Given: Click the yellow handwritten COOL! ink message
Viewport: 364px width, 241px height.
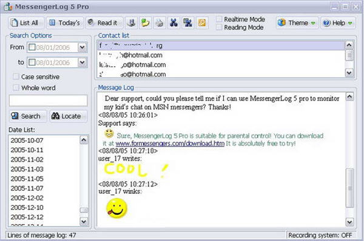Looking at the screenshot, I should tap(136, 170).
